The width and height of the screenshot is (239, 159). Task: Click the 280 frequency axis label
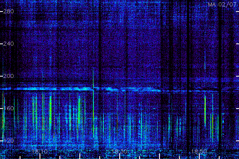coord(8,11)
